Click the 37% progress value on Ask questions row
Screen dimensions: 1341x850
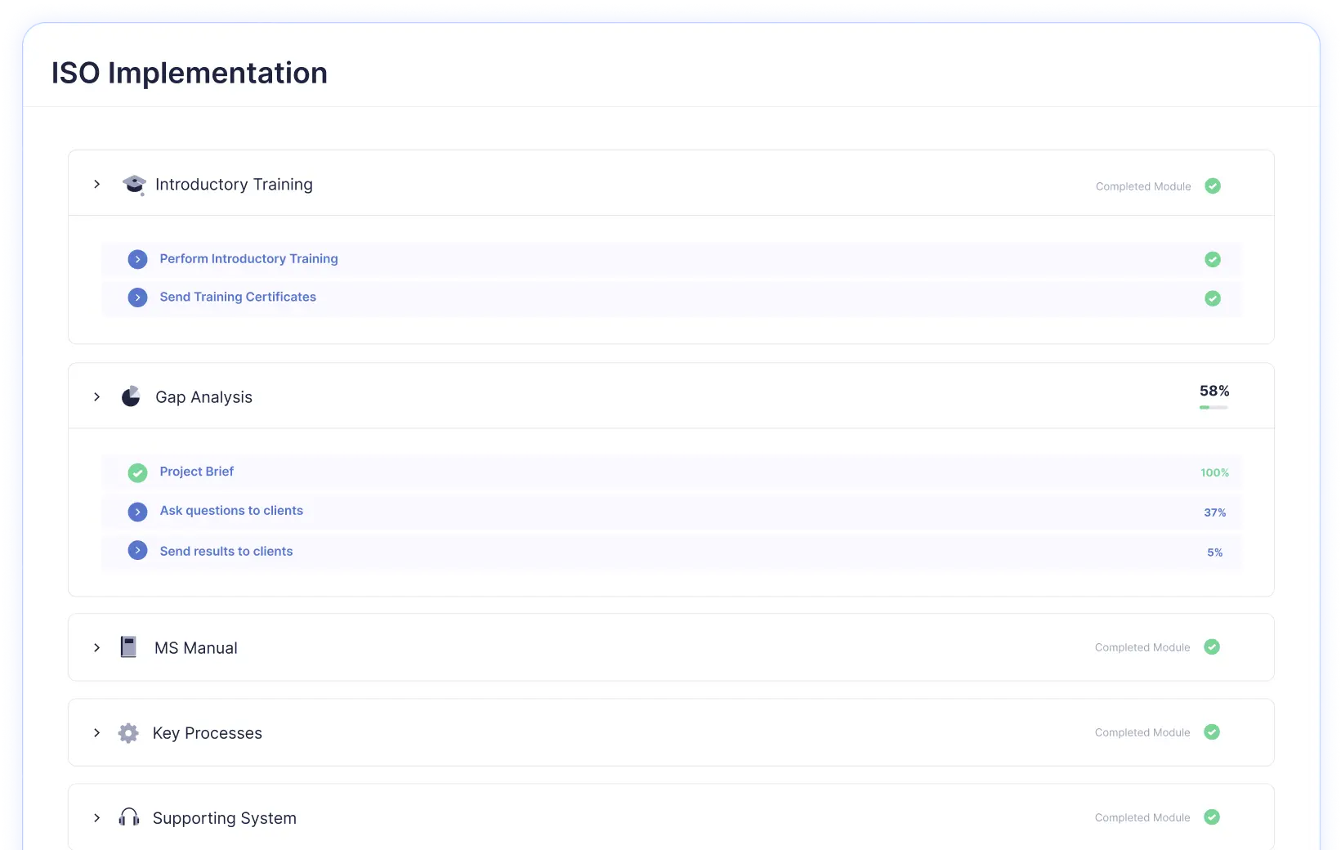[x=1215, y=512]
